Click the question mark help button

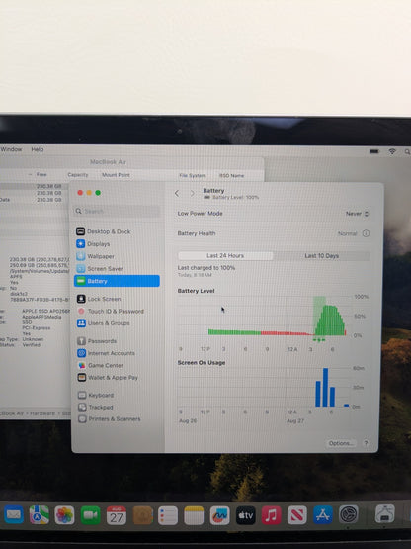366,443
